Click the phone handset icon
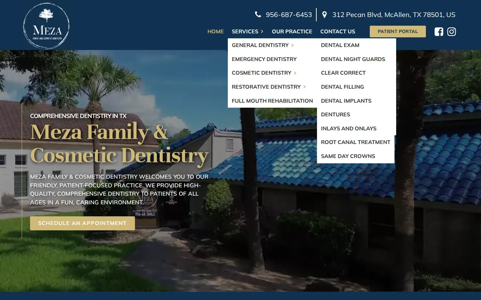 pos(258,14)
